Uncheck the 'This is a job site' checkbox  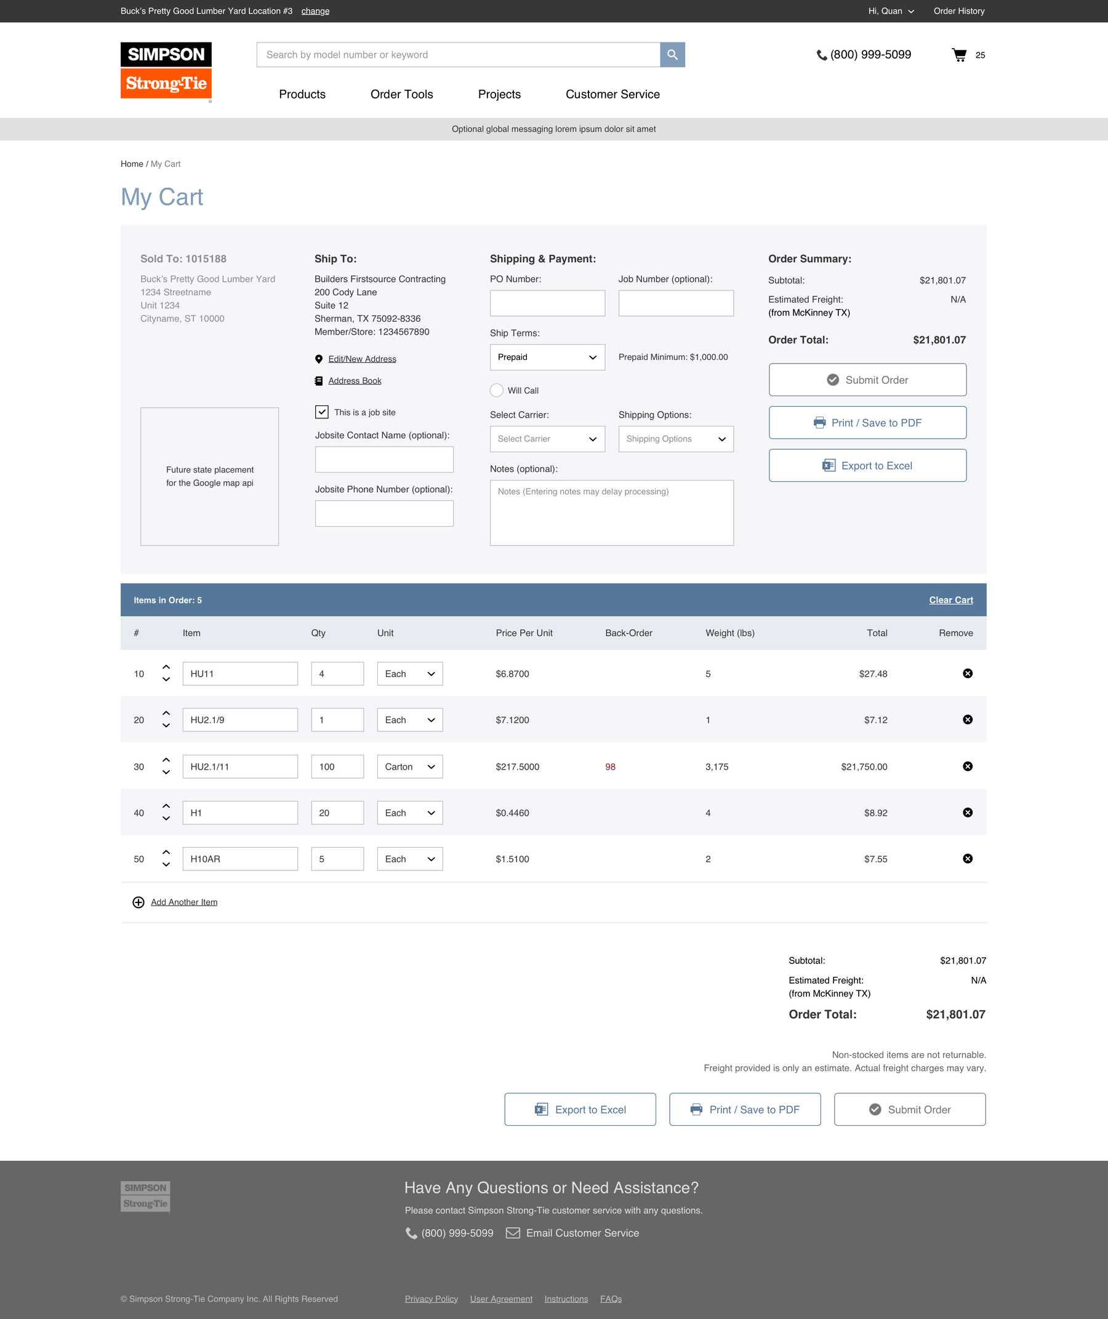322,412
